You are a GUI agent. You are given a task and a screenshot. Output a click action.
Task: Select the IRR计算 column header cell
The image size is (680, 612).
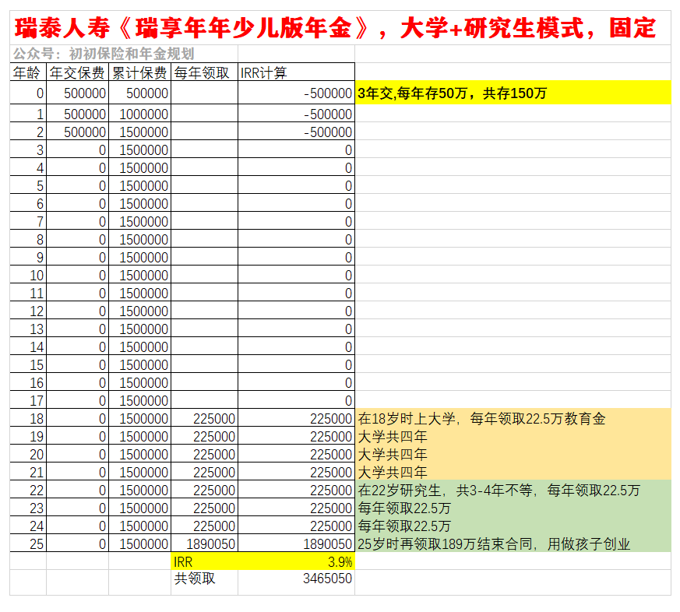pyautogui.click(x=296, y=72)
